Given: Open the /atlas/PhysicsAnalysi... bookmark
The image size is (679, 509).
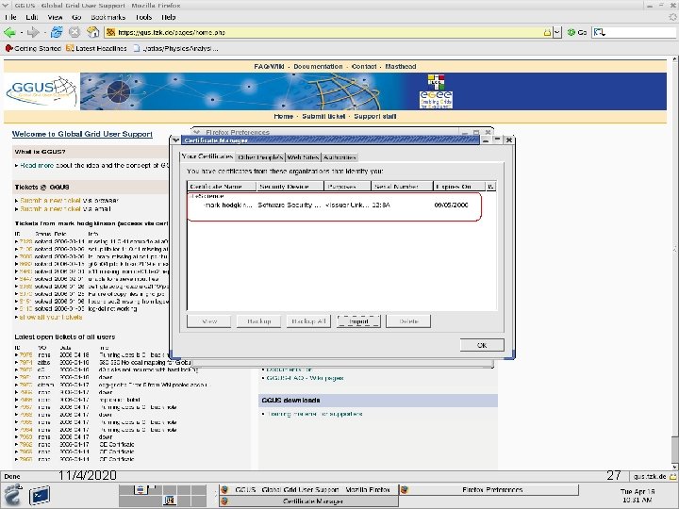Looking at the screenshot, I should (x=175, y=48).
